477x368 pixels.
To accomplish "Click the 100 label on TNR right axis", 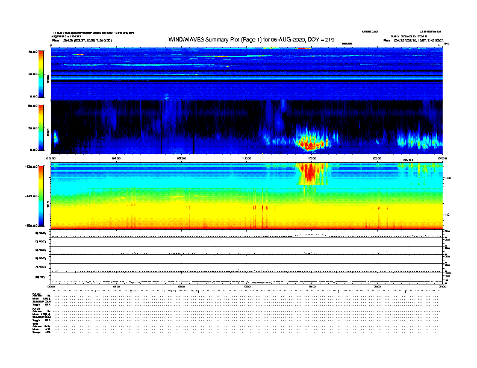I will coord(448,178).
